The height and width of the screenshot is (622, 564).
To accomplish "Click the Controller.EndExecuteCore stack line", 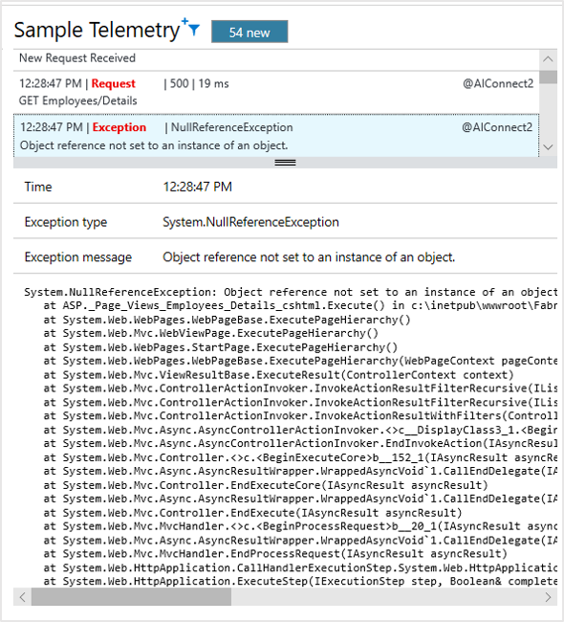I will tap(266, 485).
